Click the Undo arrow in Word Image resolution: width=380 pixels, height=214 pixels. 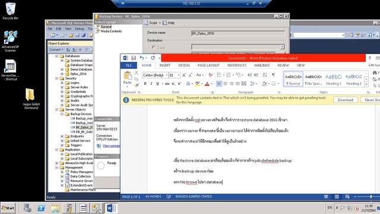tap(142, 58)
